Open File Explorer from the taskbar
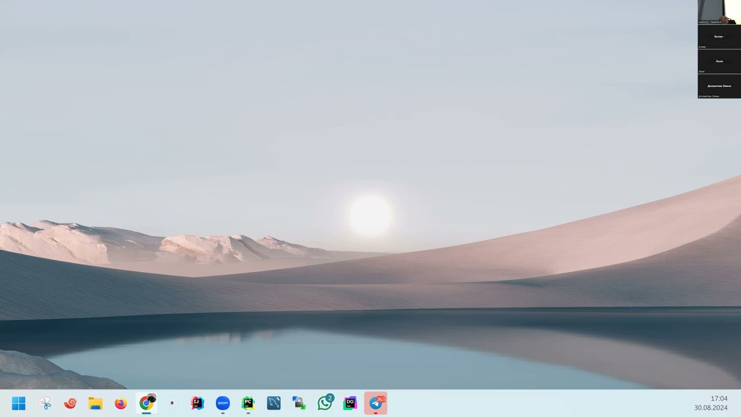 tap(96, 404)
